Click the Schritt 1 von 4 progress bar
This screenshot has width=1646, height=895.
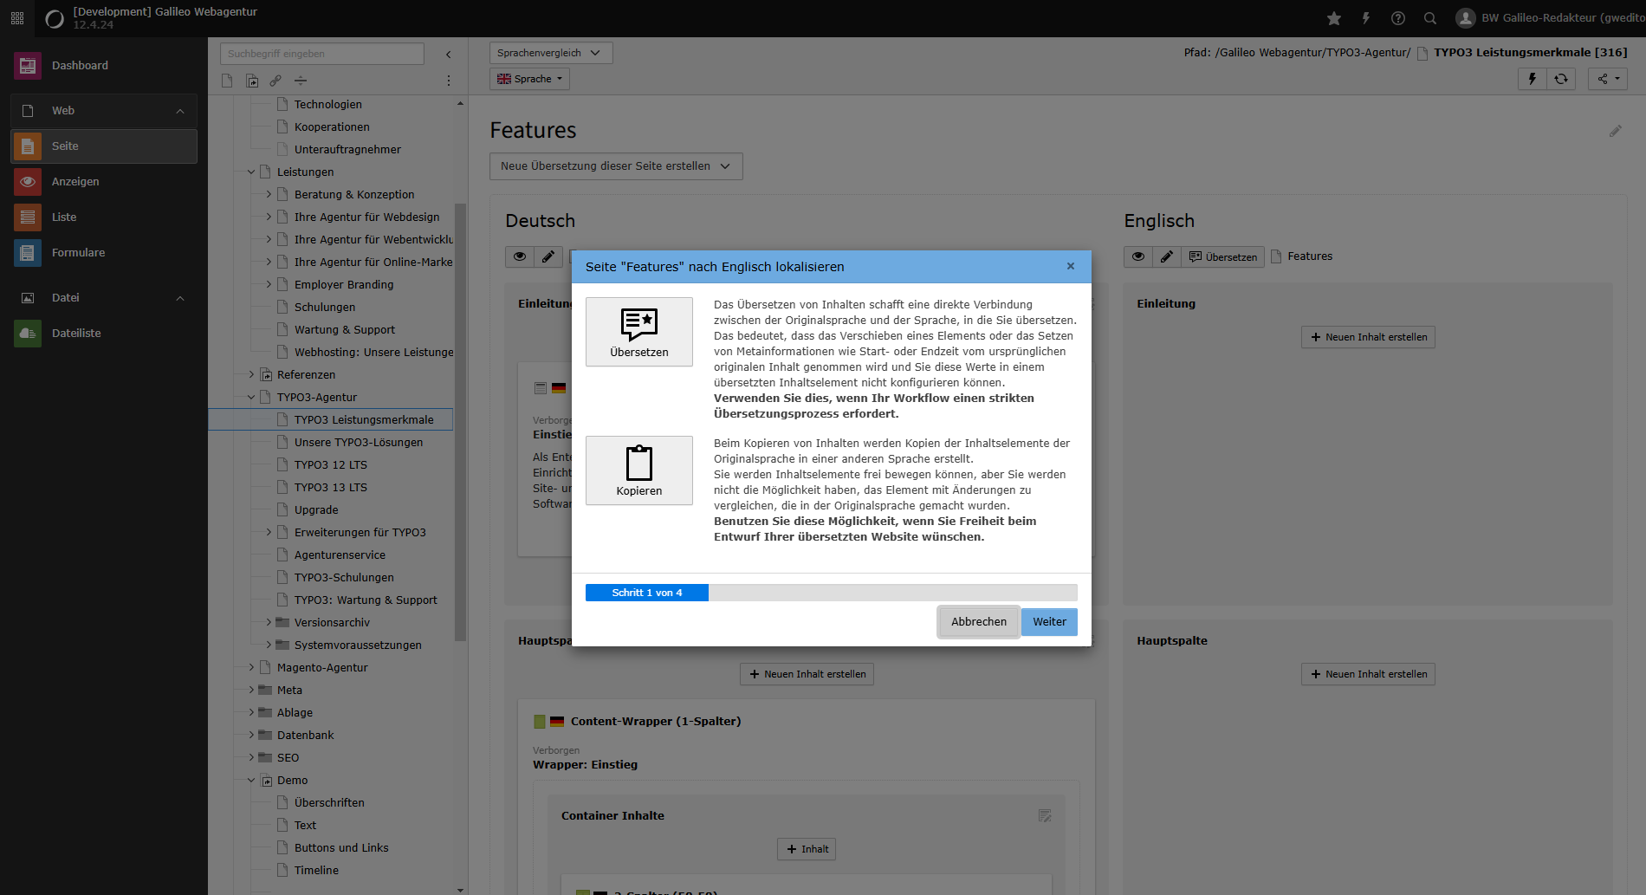point(646,593)
